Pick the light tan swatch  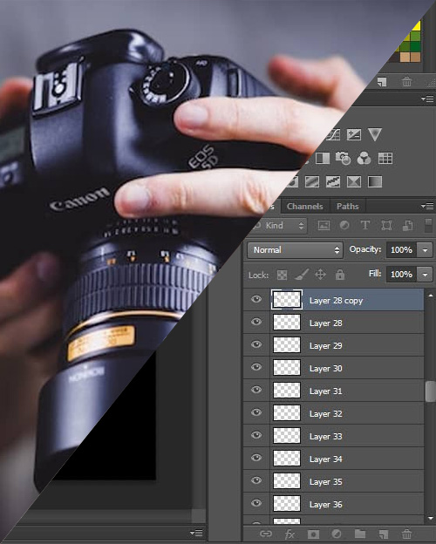coord(405,57)
